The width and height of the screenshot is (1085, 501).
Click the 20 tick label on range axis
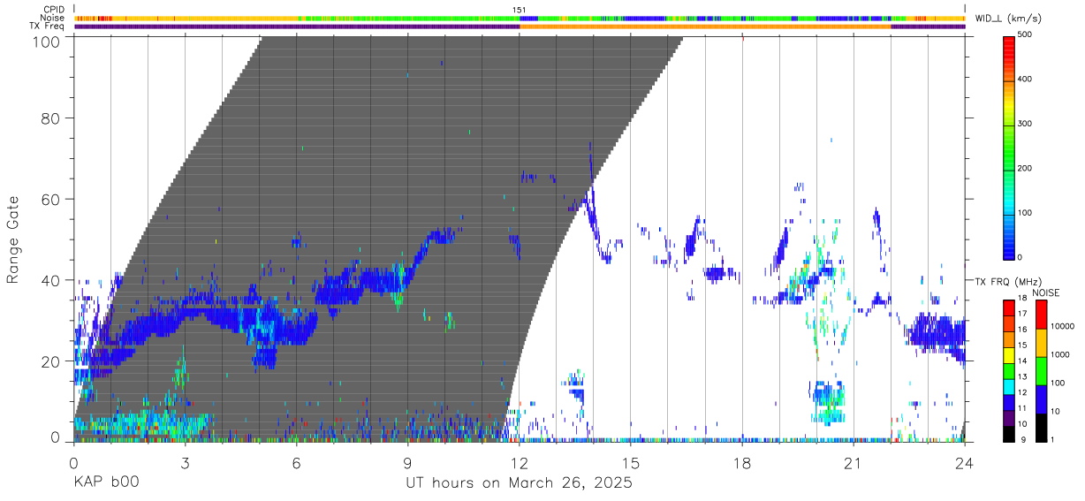pyautogui.click(x=50, y=361)
